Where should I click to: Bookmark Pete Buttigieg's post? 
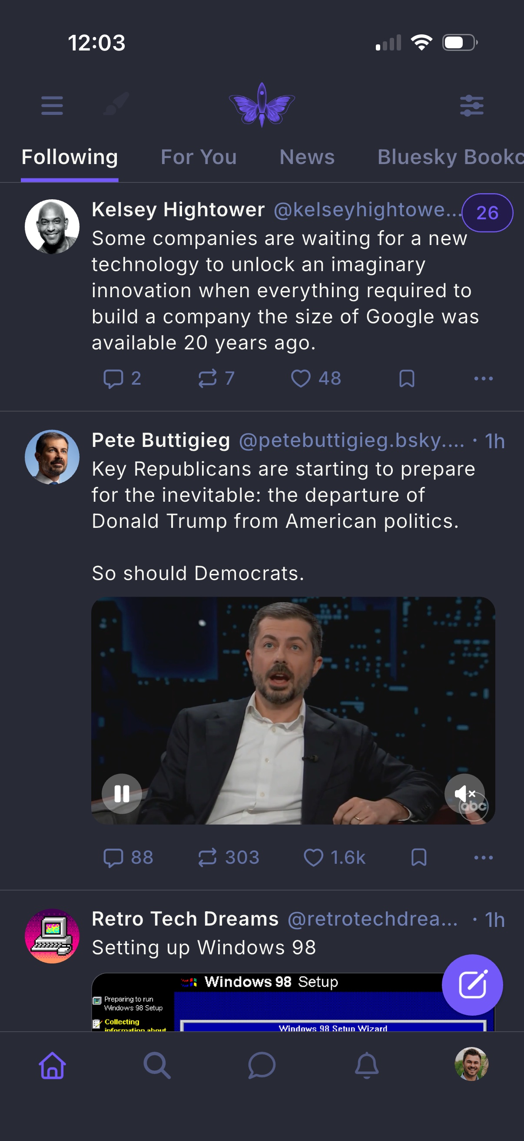tap(418, 858)
